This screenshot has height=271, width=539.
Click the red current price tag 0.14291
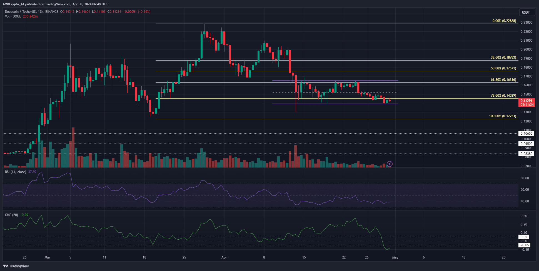click(526, 103)
